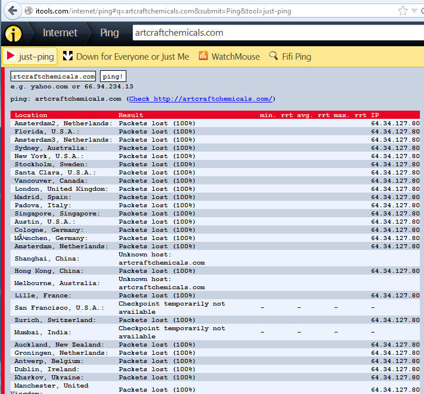Click the large header search field
The width and height of the screenshot is (424, 394).
pyautogui.click(x=275, y=33)
